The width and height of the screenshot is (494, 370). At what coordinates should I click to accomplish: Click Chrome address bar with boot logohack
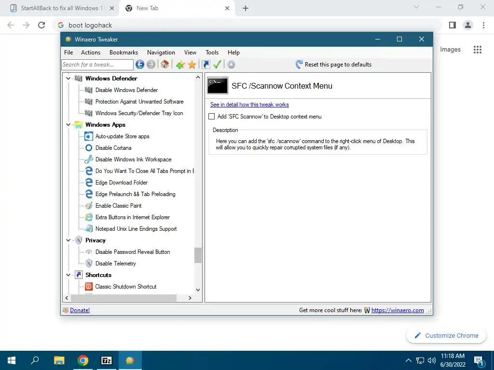pos(247,25)
